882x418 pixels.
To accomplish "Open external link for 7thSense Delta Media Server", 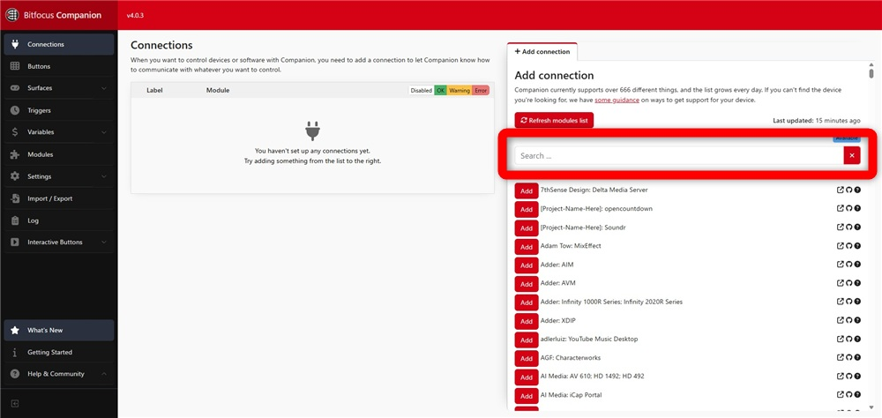I will pyautogui.click(x=841, y=190).
